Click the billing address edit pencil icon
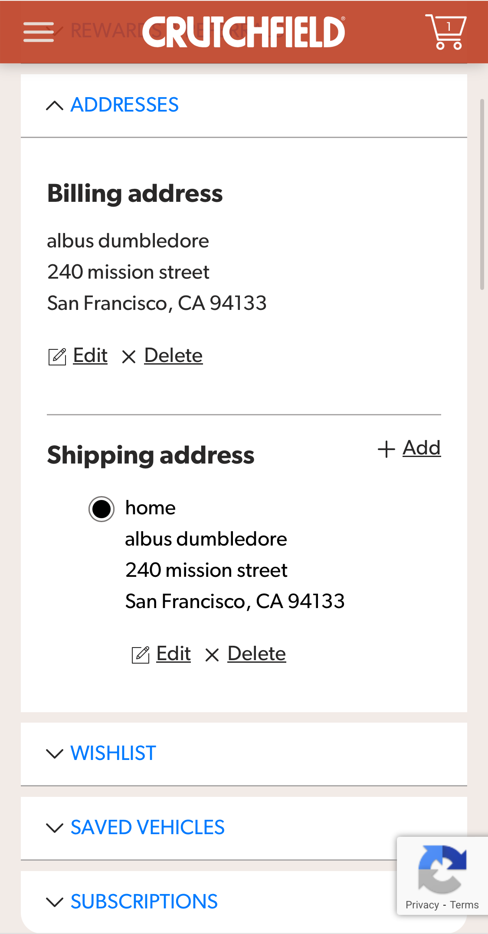488x934 pixels. (57, 357)
